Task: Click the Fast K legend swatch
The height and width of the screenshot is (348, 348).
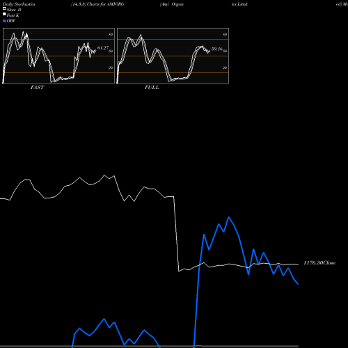Action: click(4, 15)
